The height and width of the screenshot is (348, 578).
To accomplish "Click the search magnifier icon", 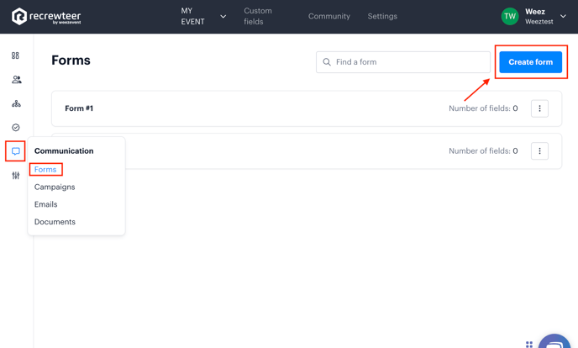I will click(327, 62).
